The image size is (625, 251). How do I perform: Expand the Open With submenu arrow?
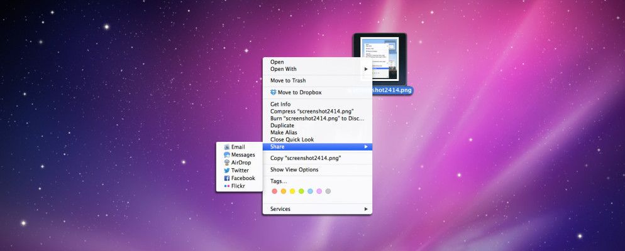366,69
